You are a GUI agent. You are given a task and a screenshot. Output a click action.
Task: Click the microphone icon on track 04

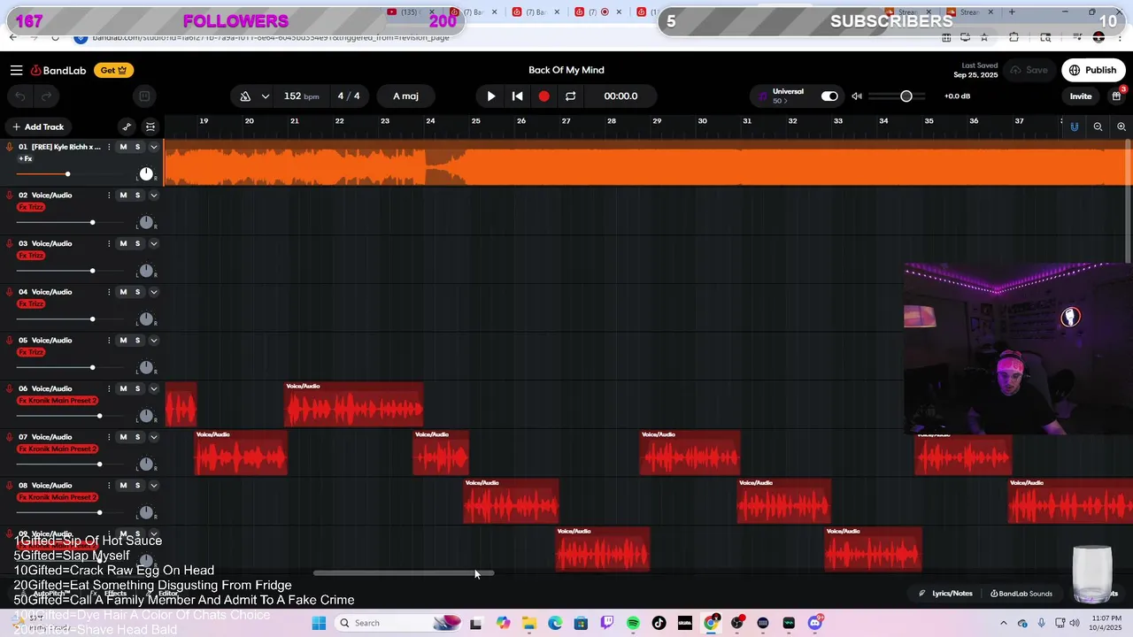(x=10, y=292)
